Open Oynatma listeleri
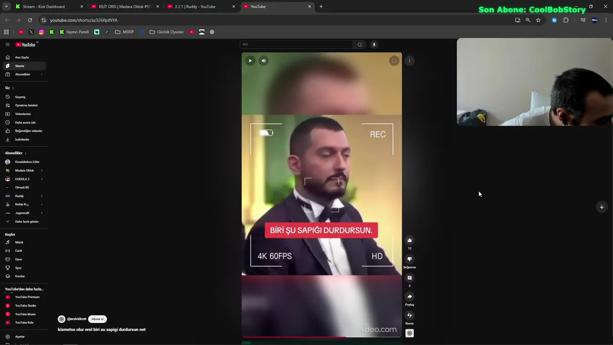This screenshot has width=613, height=345. click(24, 105)
